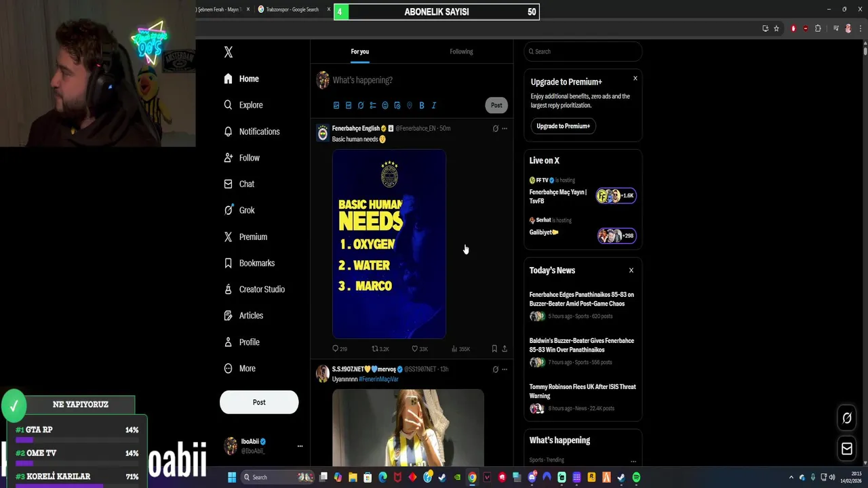Click the large white Post button in sidebar
This screenshot has height=488, width=868.
(259, 402)
